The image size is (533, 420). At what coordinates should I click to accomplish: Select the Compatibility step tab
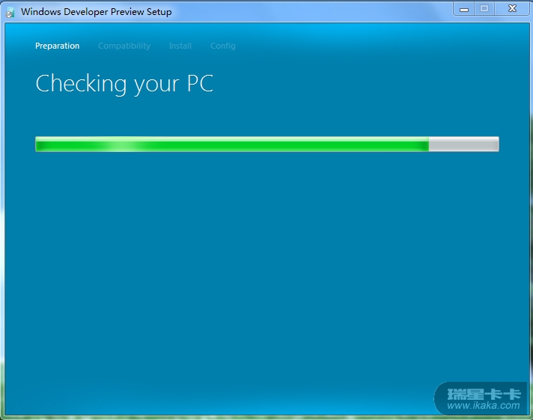click(124, 46)
